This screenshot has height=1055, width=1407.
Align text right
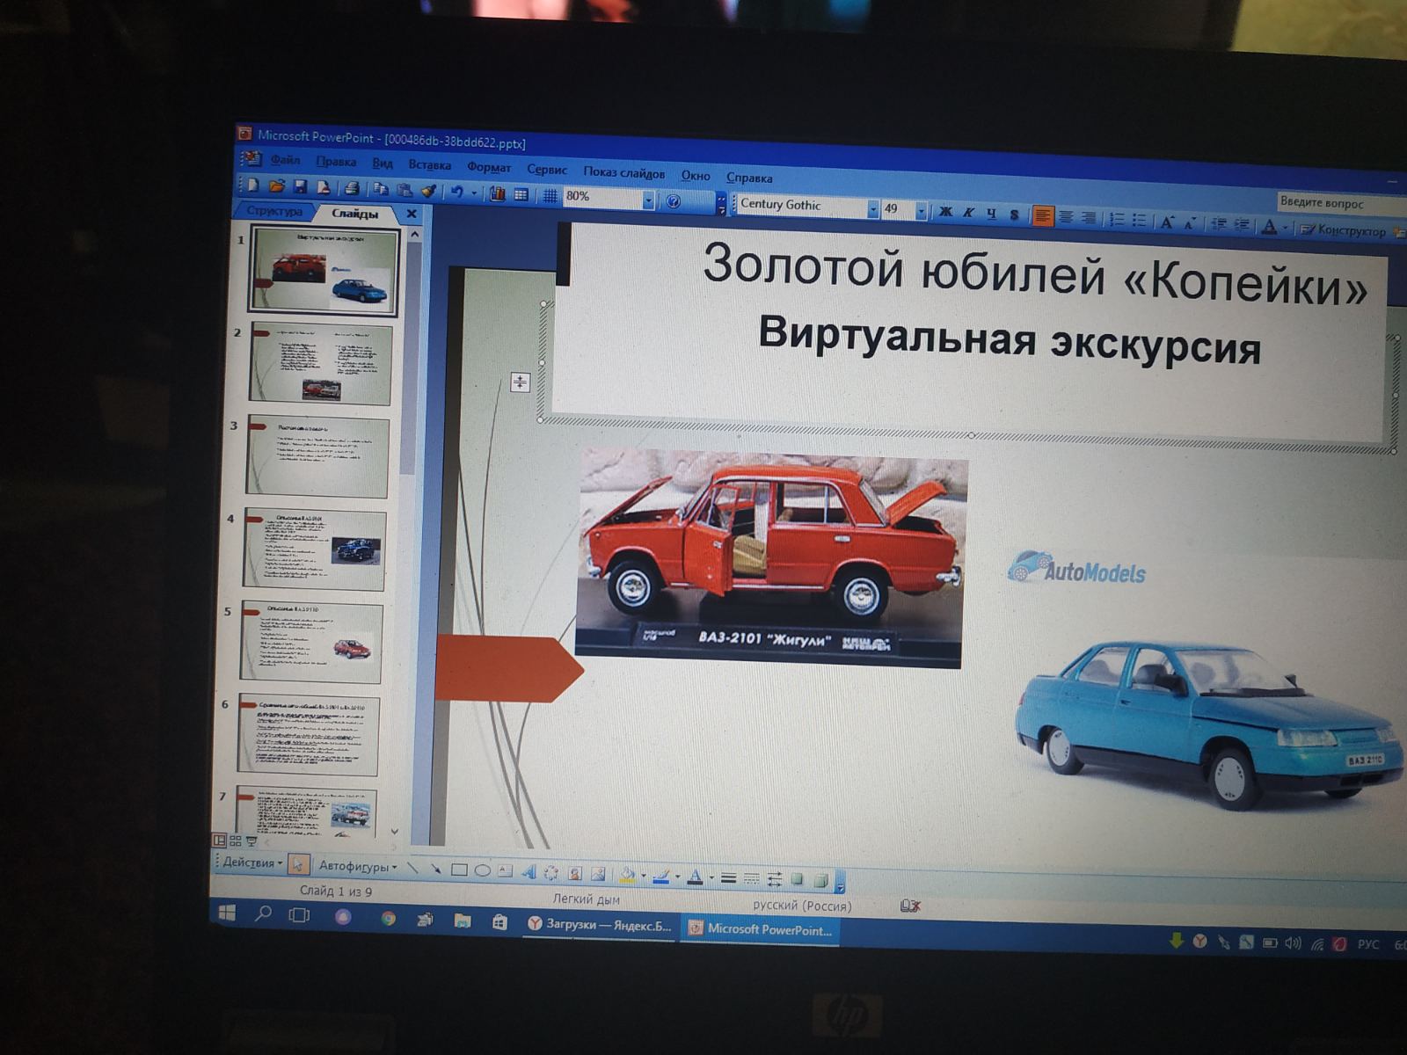coord(1089,217)
